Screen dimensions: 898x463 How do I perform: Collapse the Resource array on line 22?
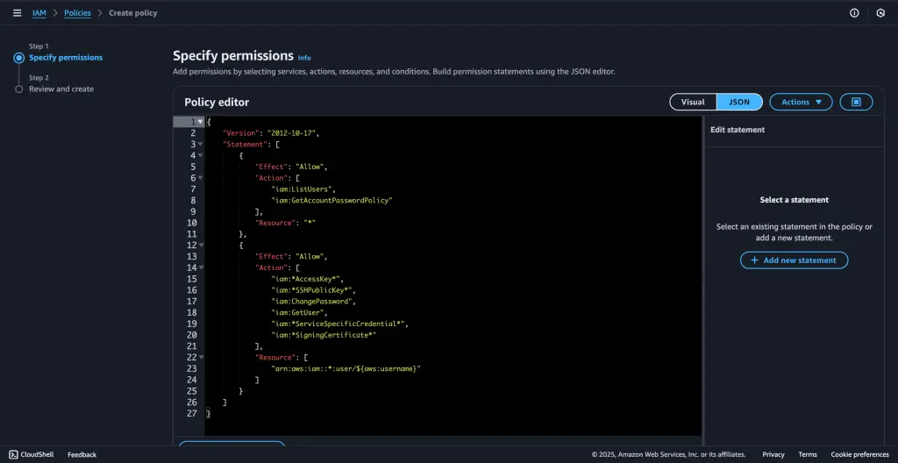point(201,358)
